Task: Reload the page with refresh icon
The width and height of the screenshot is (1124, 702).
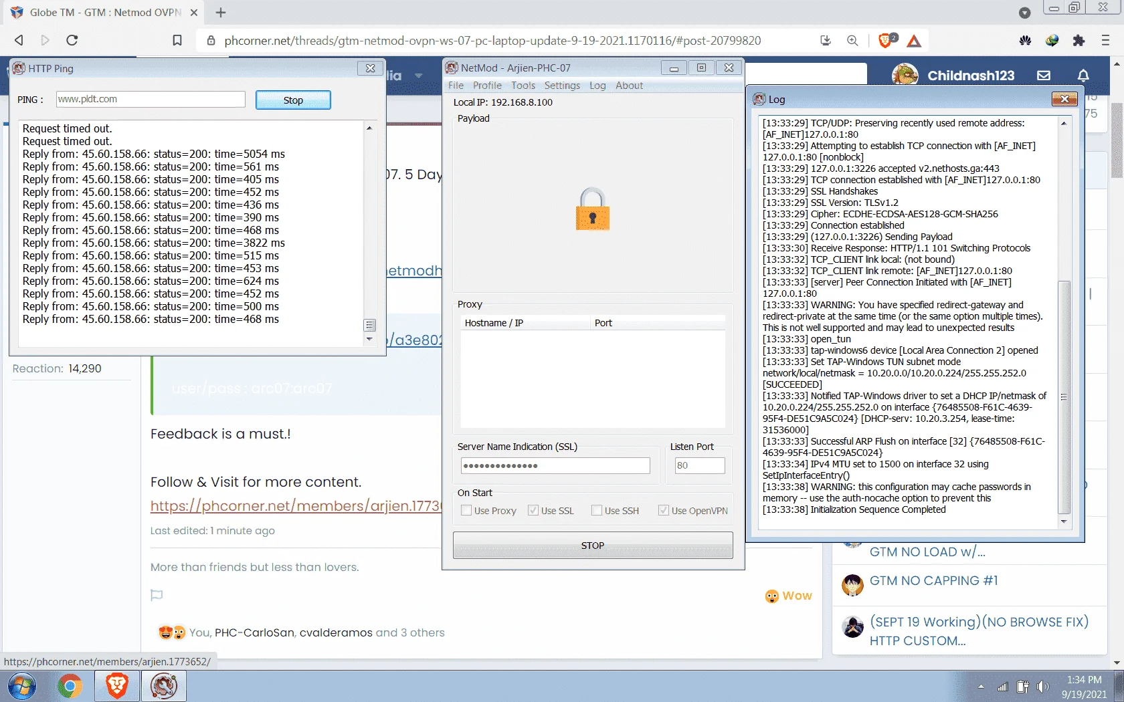Action: coord(72,40)
